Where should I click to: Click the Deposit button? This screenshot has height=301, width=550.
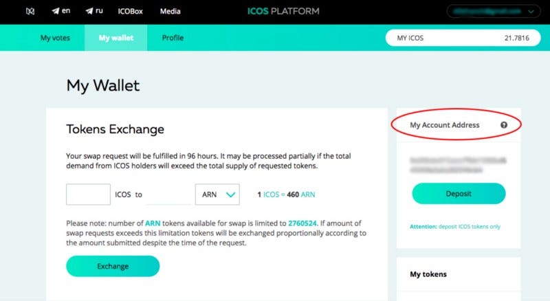(x=459, y=194)
